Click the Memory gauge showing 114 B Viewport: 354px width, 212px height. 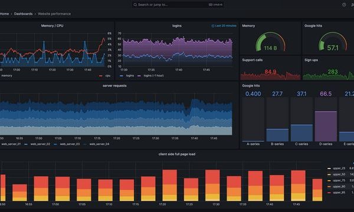click(x=270, y=42)
